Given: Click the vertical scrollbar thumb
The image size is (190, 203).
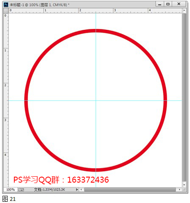Looking at the screenshot, I should pos(184,97).
